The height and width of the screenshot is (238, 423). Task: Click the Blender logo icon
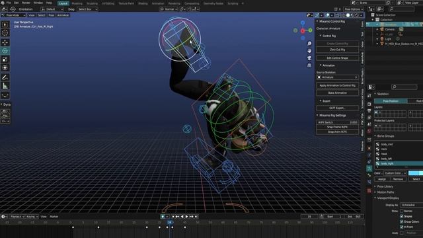pos(3,3)
